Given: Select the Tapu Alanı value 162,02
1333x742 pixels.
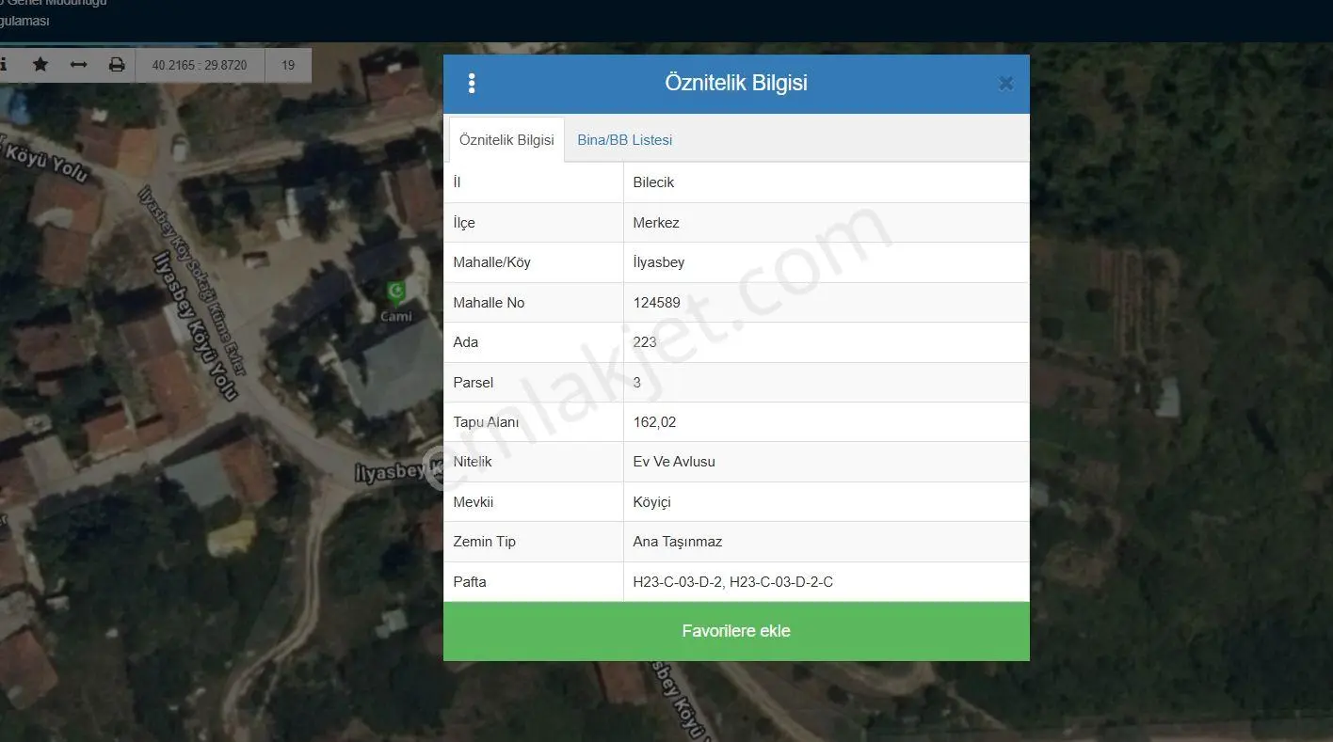Looking at the screenshot, I should (655, 422).
